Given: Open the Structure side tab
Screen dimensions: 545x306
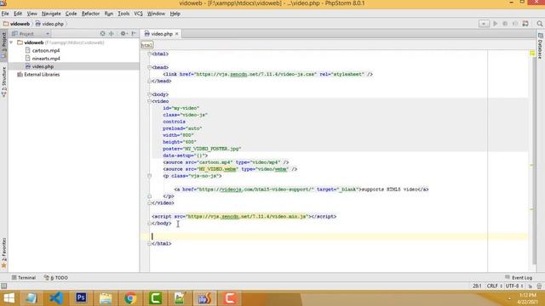Looking at the screenshot, I should click(x=3, y=82).
